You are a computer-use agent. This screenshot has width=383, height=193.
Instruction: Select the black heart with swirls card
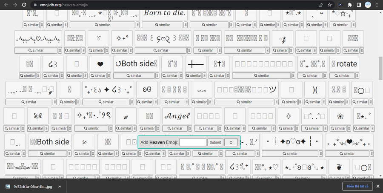pyautogui.click(x=349, y=141)
